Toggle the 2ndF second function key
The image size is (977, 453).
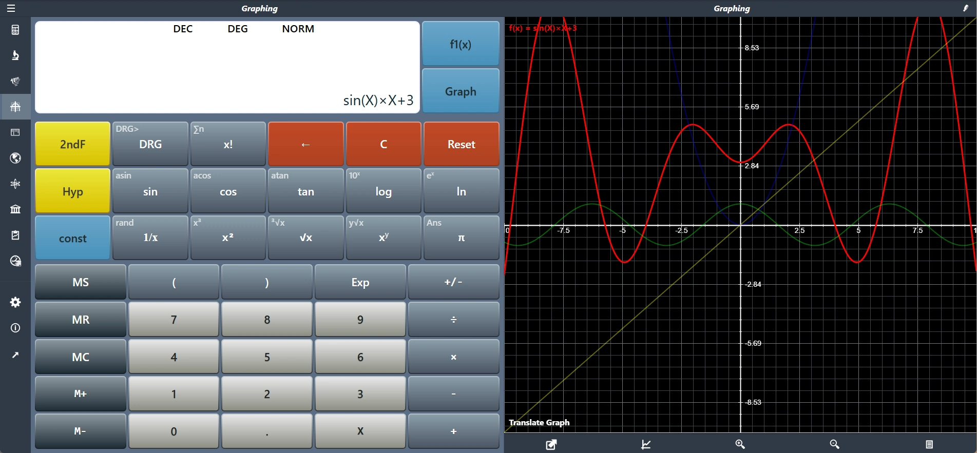72,144
